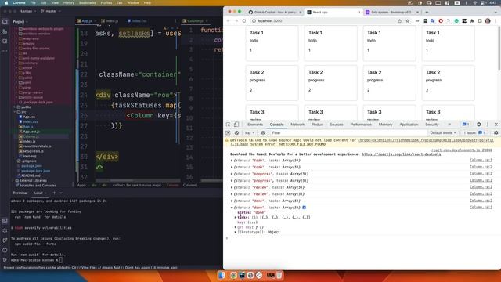Open the Trash in the Dock

pos(279,275)
